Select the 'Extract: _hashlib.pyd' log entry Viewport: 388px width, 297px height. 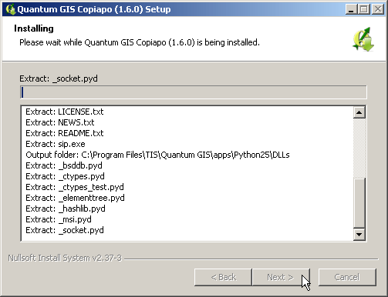(x=66, y=209)
